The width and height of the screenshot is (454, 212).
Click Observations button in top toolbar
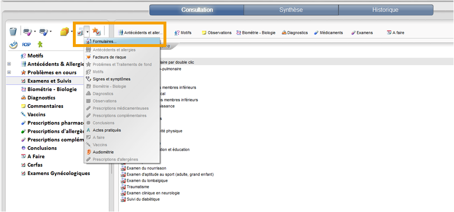coord(217,33)
